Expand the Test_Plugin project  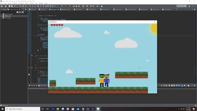coord(1,18)
